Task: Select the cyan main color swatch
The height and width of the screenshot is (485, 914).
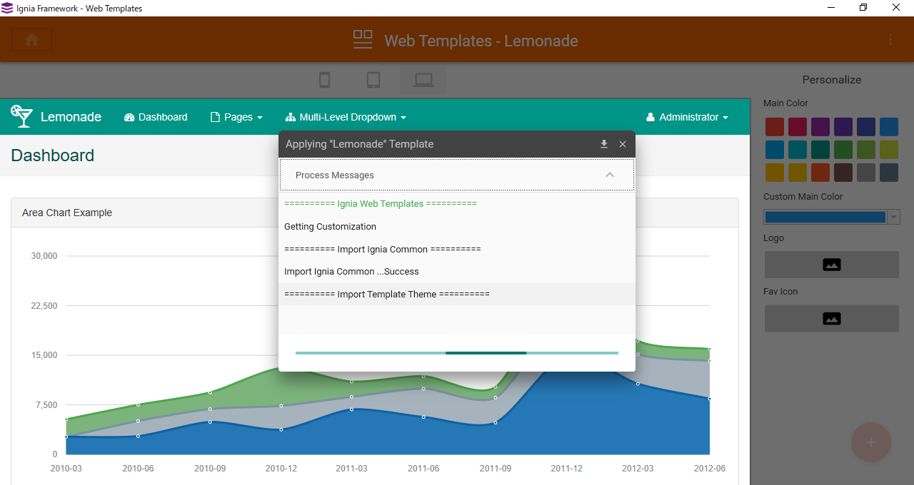Action: click(798, 150)
